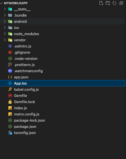Click the green android folder icon

(10, 22)
